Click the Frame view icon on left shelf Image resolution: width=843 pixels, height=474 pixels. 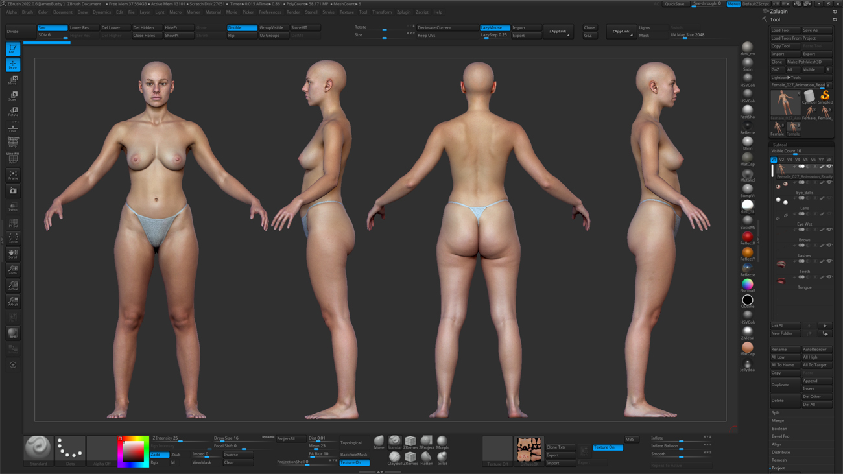13,175
